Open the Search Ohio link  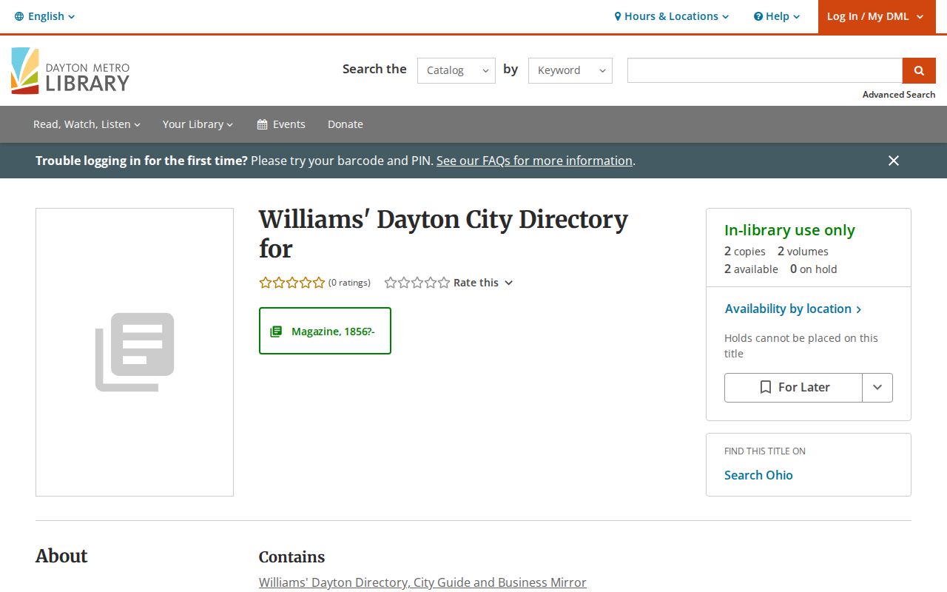coord(758,475)
